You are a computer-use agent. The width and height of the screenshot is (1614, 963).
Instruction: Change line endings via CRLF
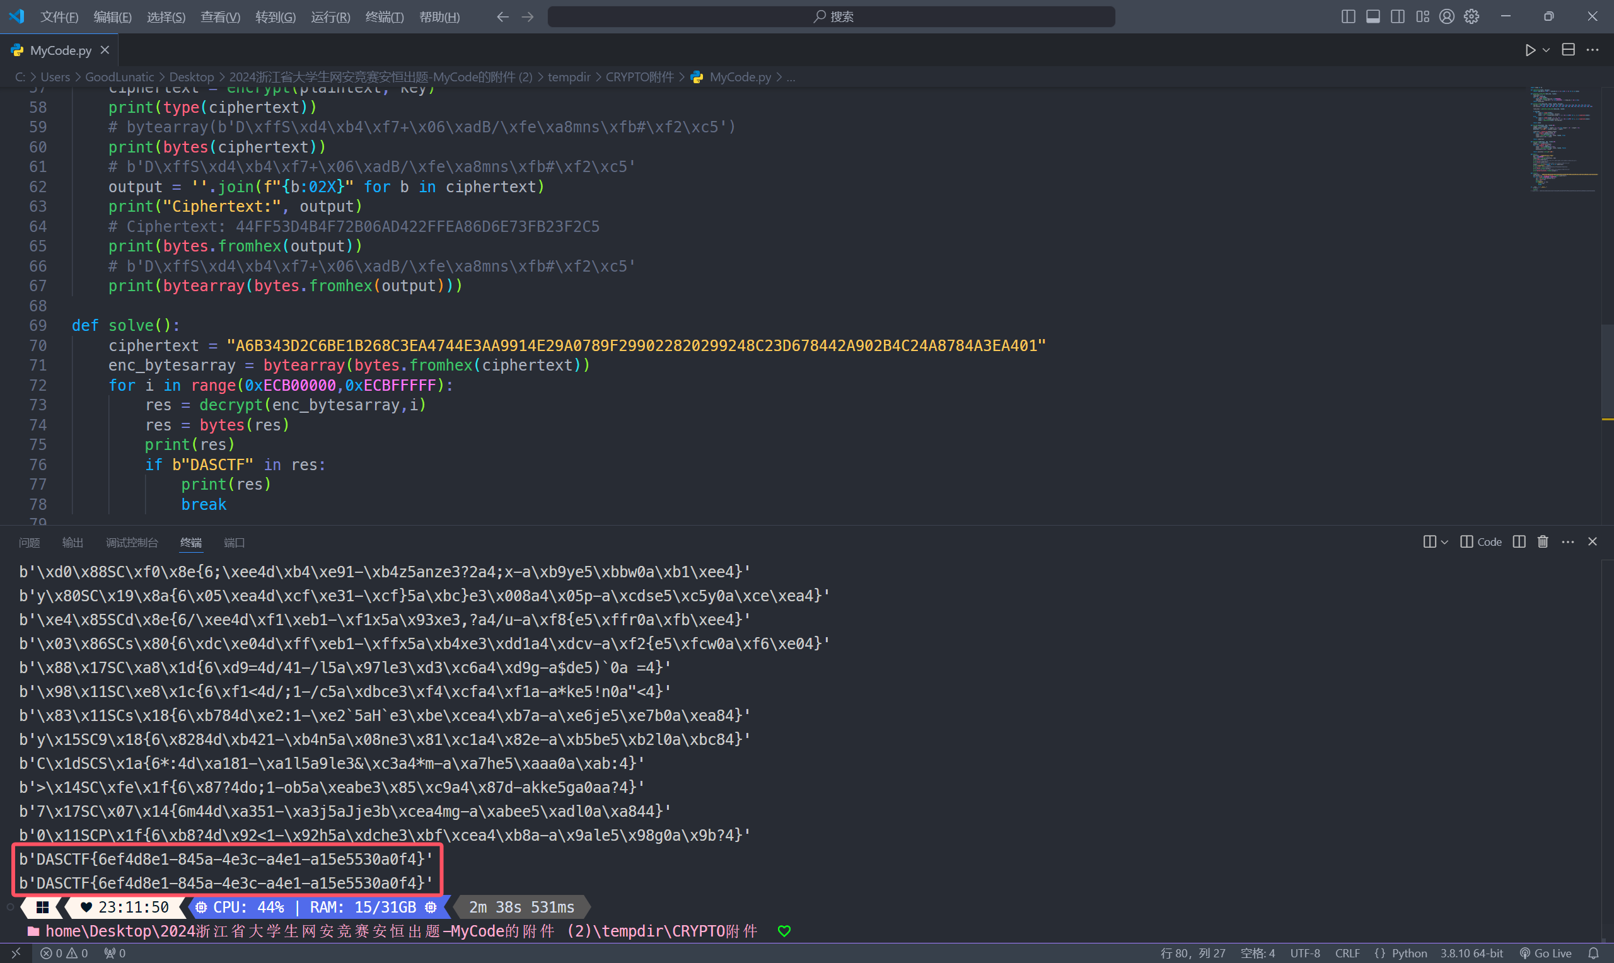1347,953
